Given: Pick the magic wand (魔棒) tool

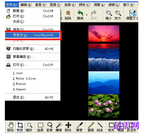Looking at the screenshot, I should [x=59, y=127].
